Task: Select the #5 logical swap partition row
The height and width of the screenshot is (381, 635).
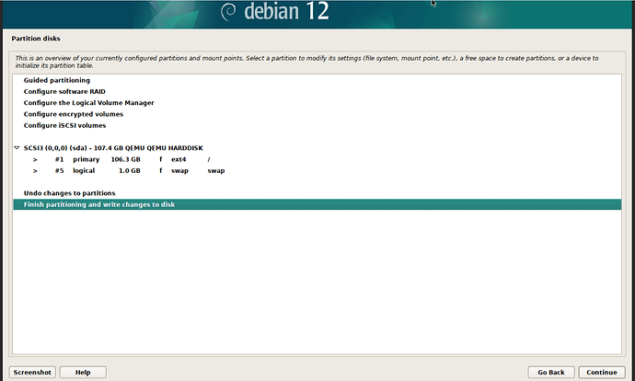Action: tap(317, 171)
